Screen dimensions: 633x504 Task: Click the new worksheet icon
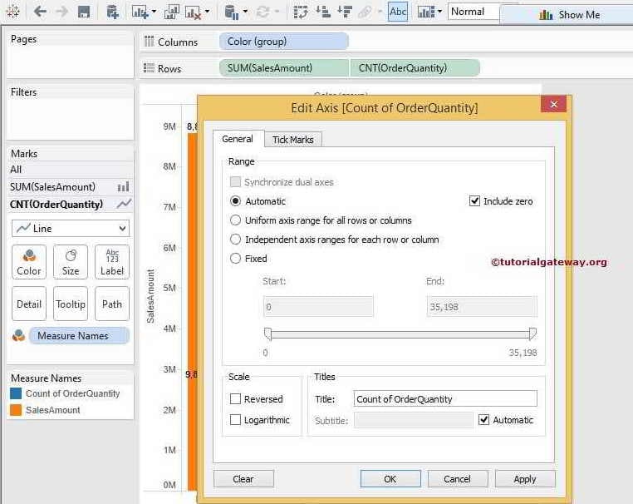140,12
